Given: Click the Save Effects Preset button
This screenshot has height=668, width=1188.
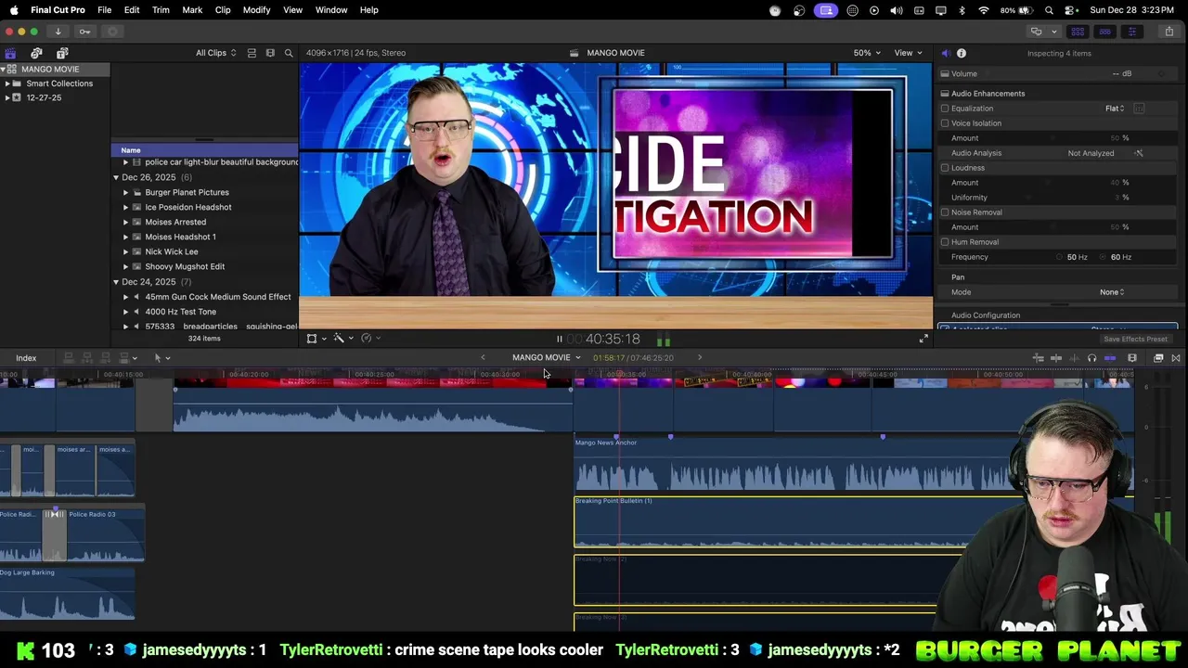Looking at the screenshot, I should pos(1135,340).
